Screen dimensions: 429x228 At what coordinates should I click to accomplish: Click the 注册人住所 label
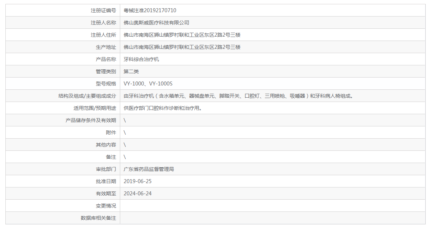click(x=103, y=35)
